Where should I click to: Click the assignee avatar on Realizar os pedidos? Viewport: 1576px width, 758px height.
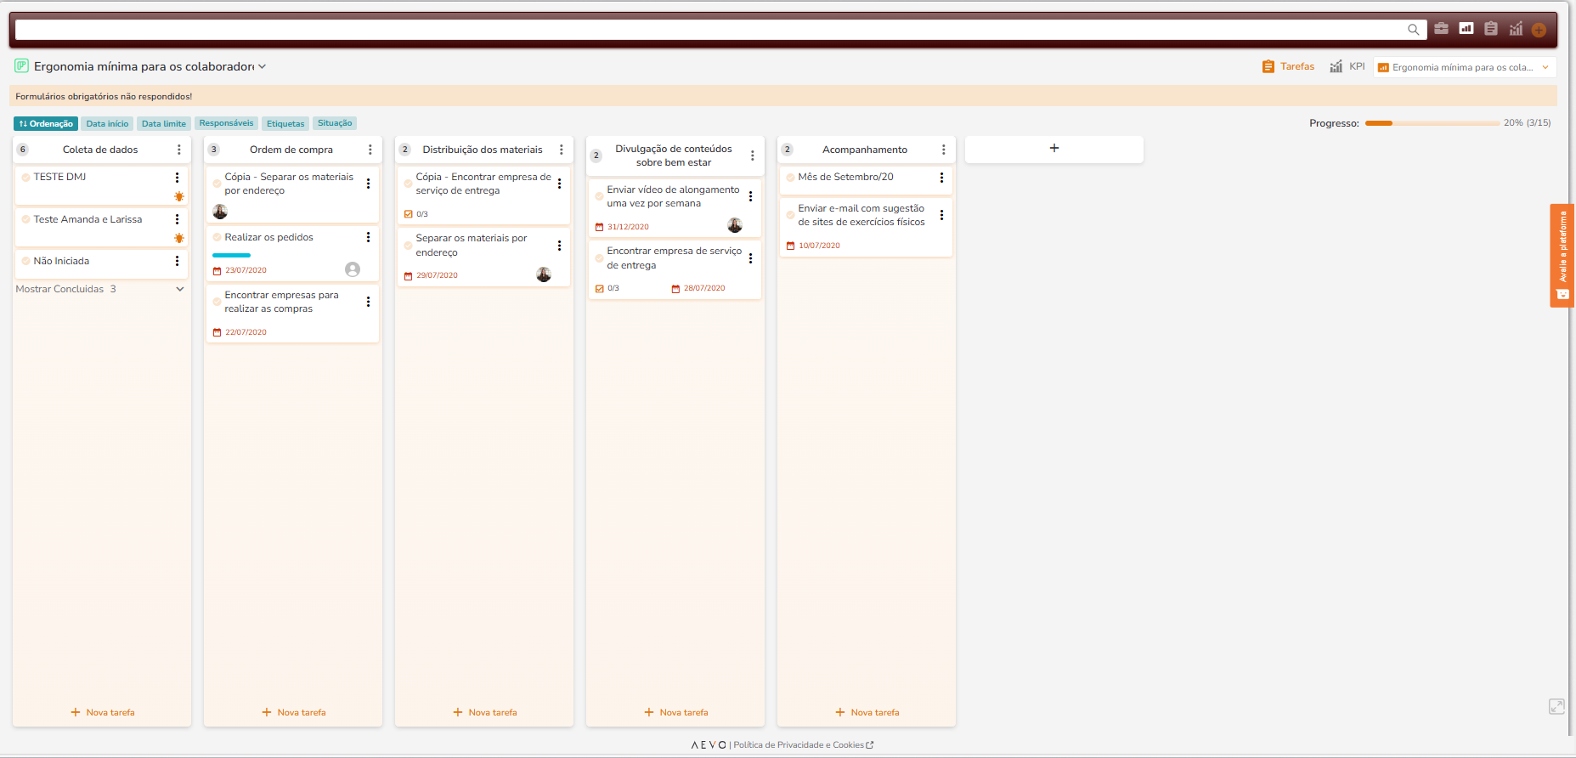(353, 269)
